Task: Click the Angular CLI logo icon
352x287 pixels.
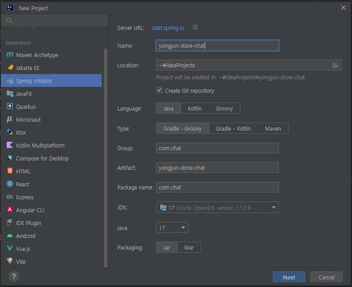Action: [10, 209]
